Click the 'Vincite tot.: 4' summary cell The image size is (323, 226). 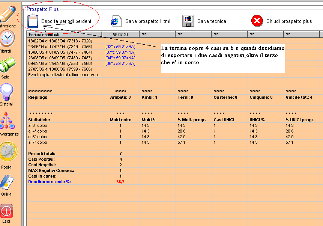[299, 97]
